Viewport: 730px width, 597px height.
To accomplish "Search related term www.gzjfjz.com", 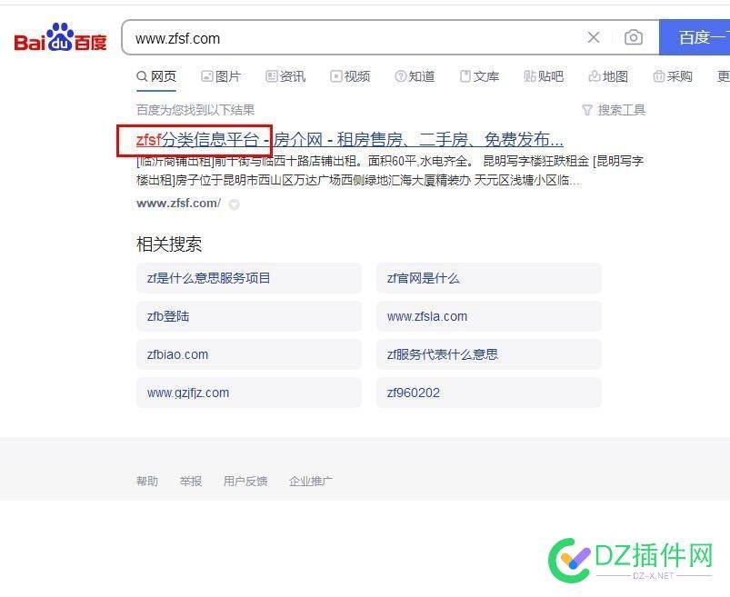I will 249,393.
